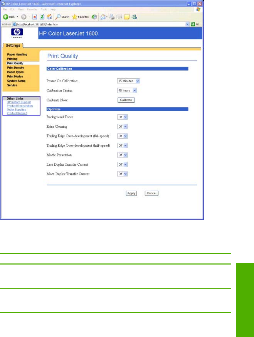Click the HP invent logo
Screen dimensions: 254x337
click(17, 33)
